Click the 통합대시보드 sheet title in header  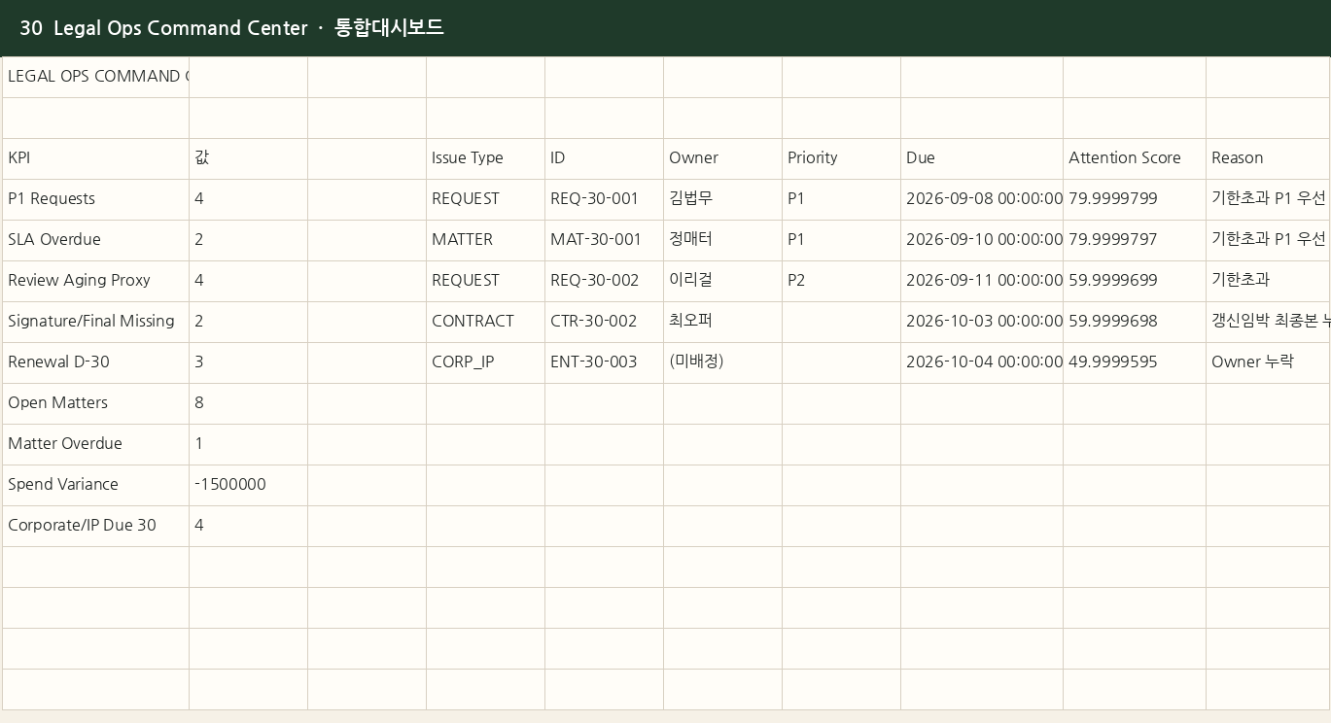389,27
